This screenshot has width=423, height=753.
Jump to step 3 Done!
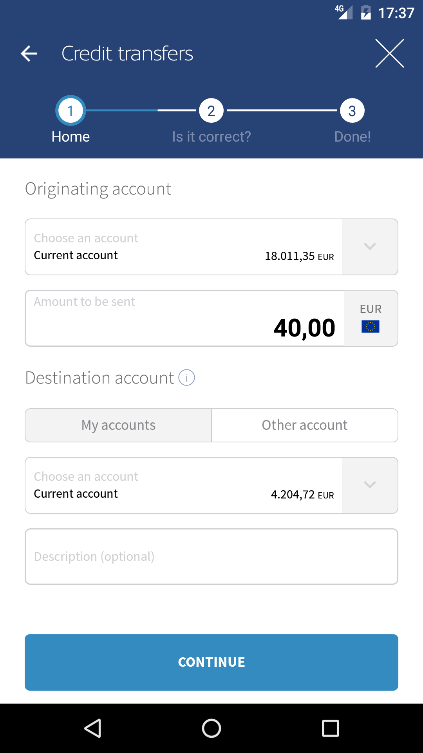coord(352,111)
